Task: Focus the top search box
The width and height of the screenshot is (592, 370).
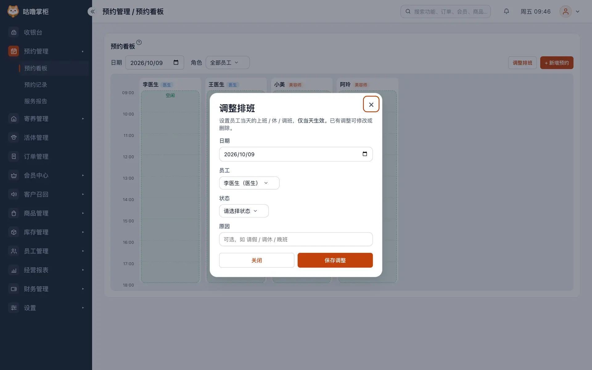Action: click(x=446, y=11)
